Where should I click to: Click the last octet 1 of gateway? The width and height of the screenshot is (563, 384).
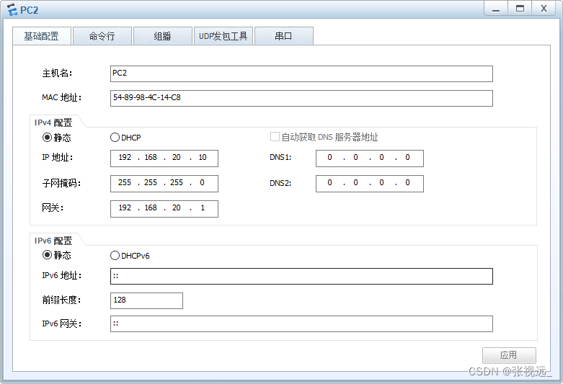click(x=203, y=207)
